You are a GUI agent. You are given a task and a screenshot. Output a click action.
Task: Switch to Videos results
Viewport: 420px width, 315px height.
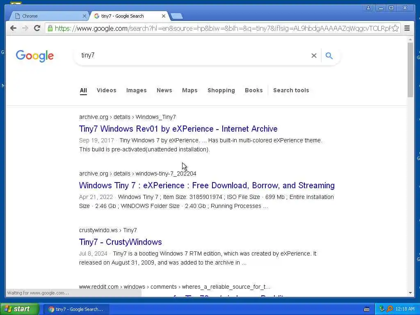pos(107,90)
